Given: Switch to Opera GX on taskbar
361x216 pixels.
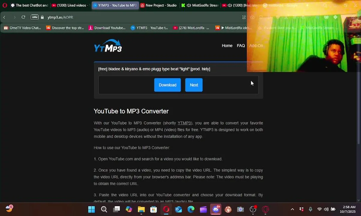Looking at the screenshot, I should pos(166,209).
